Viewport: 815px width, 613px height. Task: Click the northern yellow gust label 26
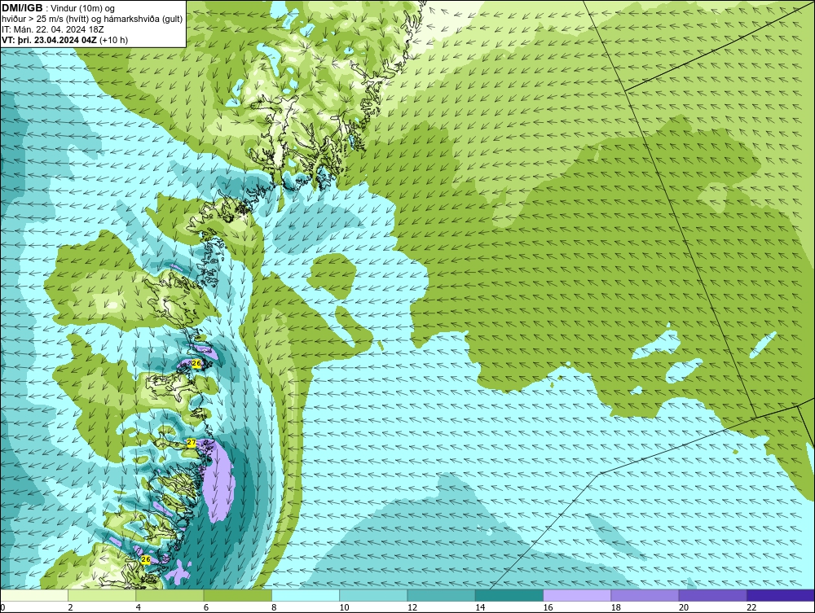click(196, 364)
